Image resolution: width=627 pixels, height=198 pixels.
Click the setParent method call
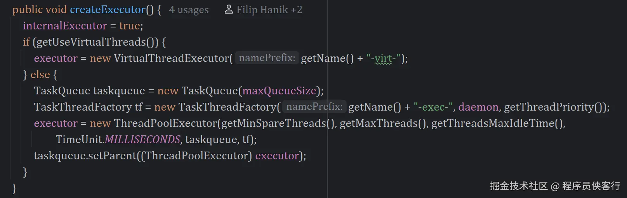point(112,156)
